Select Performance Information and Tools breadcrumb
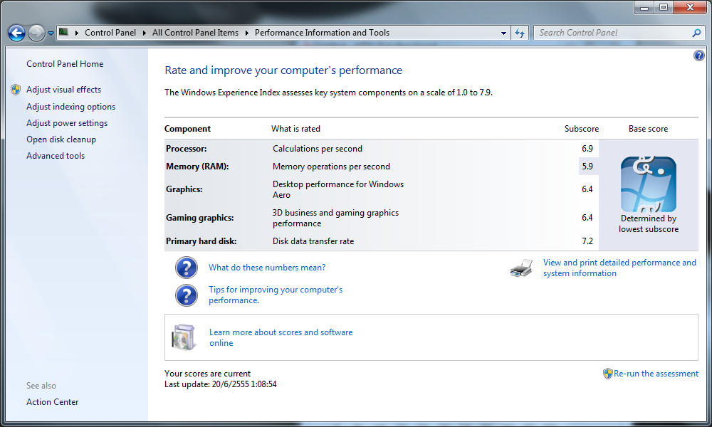 coord(322,33)
